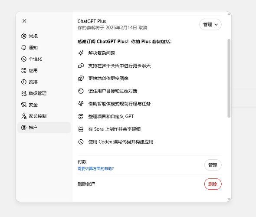Click the database icon beside 数据管理
The height and width of the screenshot is (217, 256).
(24, 93)
